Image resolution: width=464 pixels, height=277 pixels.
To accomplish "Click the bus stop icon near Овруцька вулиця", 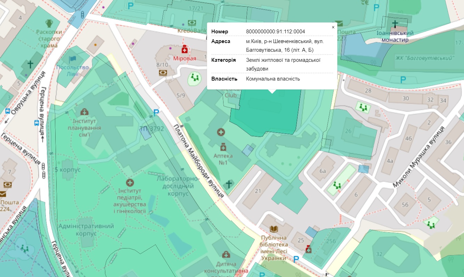I will point(8,111).
